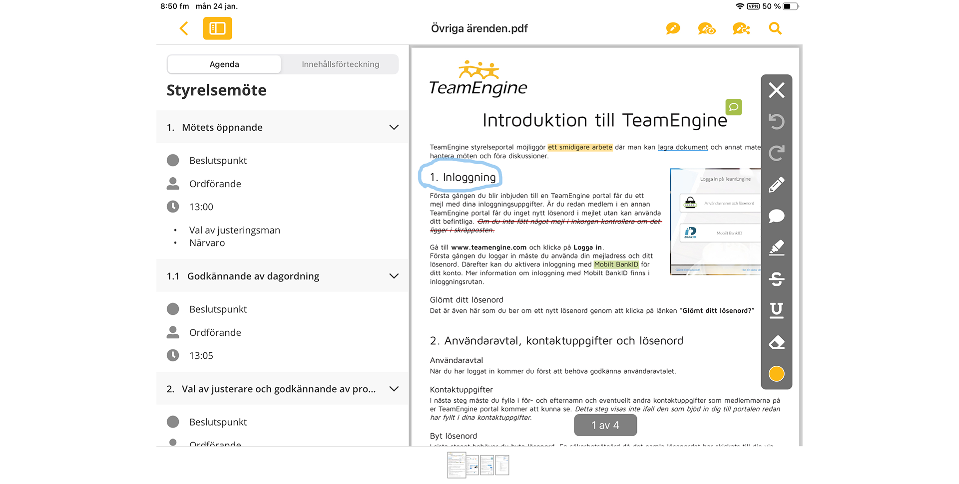The width and height of the screenshot is (959, 484).
Task: Redo the annotation
Action: 776,153
